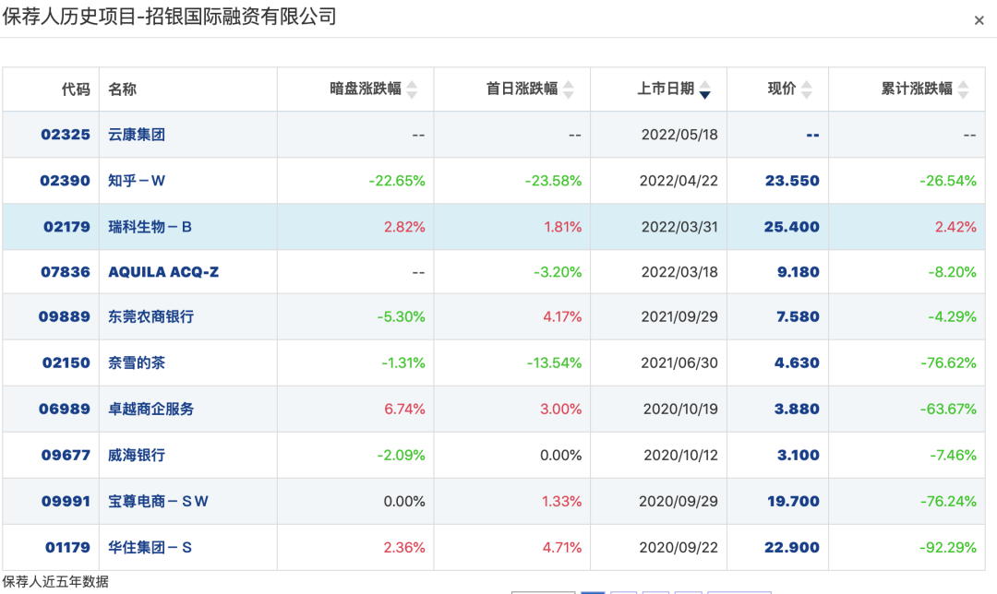Open stock code 02325
The width and height of the screenshot is (997, 594).
[66, 135]
